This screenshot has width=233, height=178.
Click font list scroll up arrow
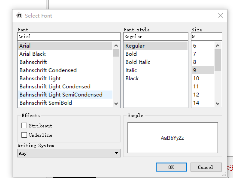[x=116, y=45]
